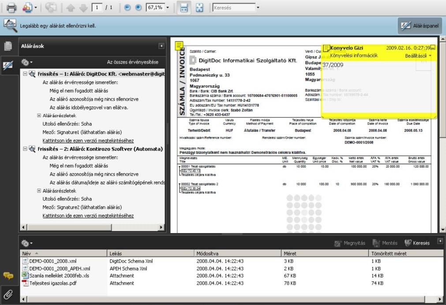Select the signatures sidebar panel icon

8,65
